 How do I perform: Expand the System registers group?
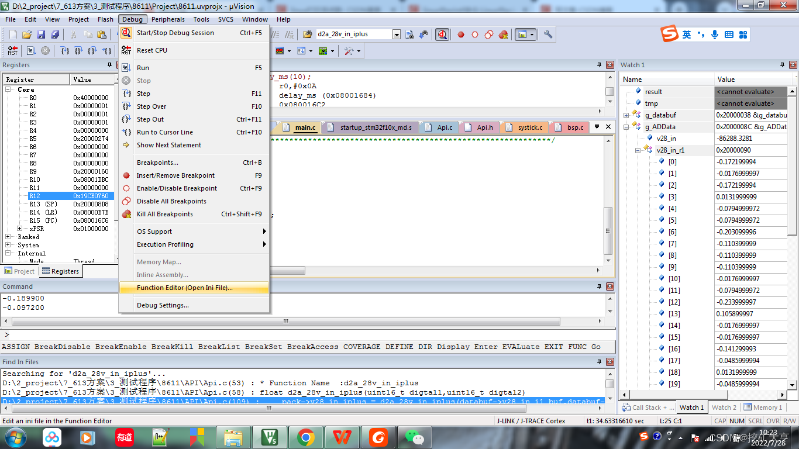pyautogui.click(x=9, y=245)
